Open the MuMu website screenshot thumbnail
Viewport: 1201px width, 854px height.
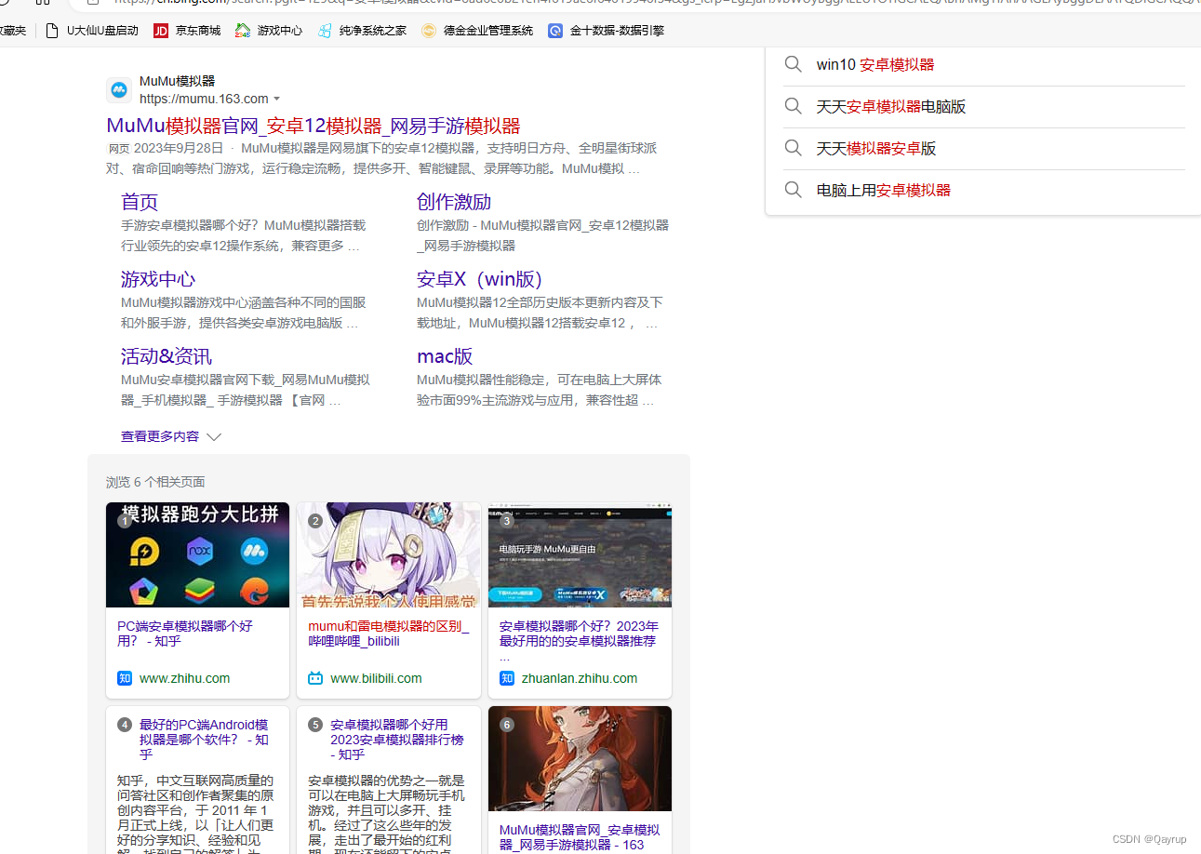coord(580,555)
